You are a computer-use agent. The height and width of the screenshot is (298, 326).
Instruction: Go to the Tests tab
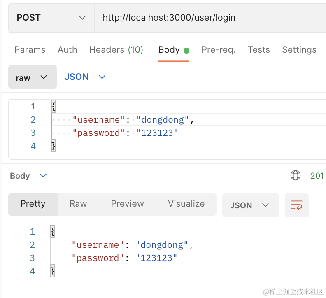(x=258, y=50)
